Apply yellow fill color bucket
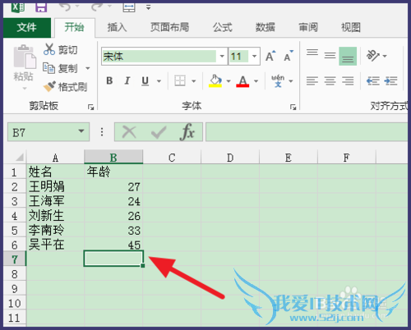 point(215,80)
